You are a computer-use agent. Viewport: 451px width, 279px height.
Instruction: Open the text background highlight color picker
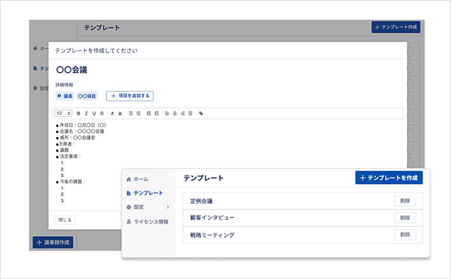[x=120, y=114]
